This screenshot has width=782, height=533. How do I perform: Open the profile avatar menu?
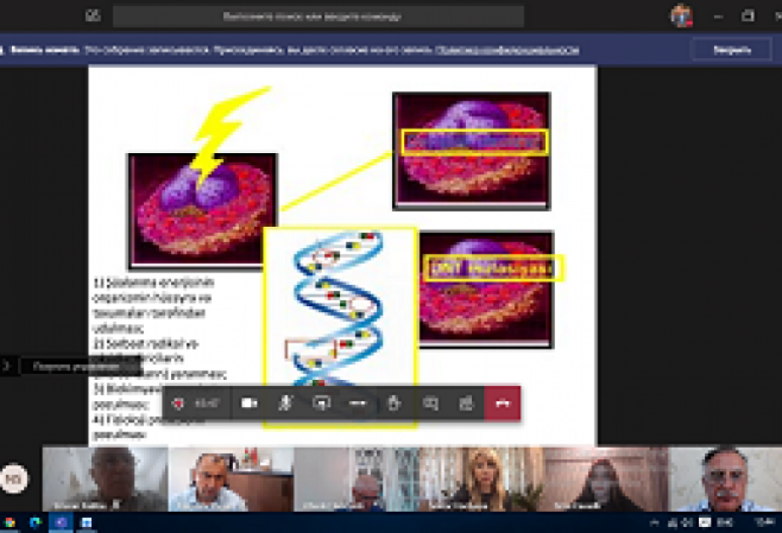click(681, 16)
